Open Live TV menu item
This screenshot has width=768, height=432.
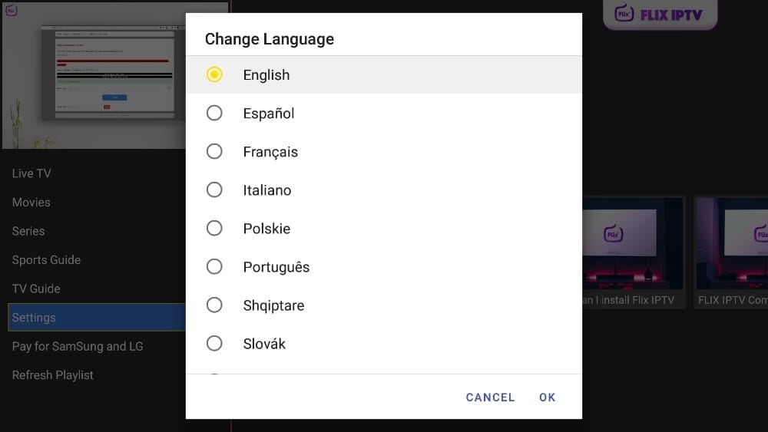click(x=31, y=173)
